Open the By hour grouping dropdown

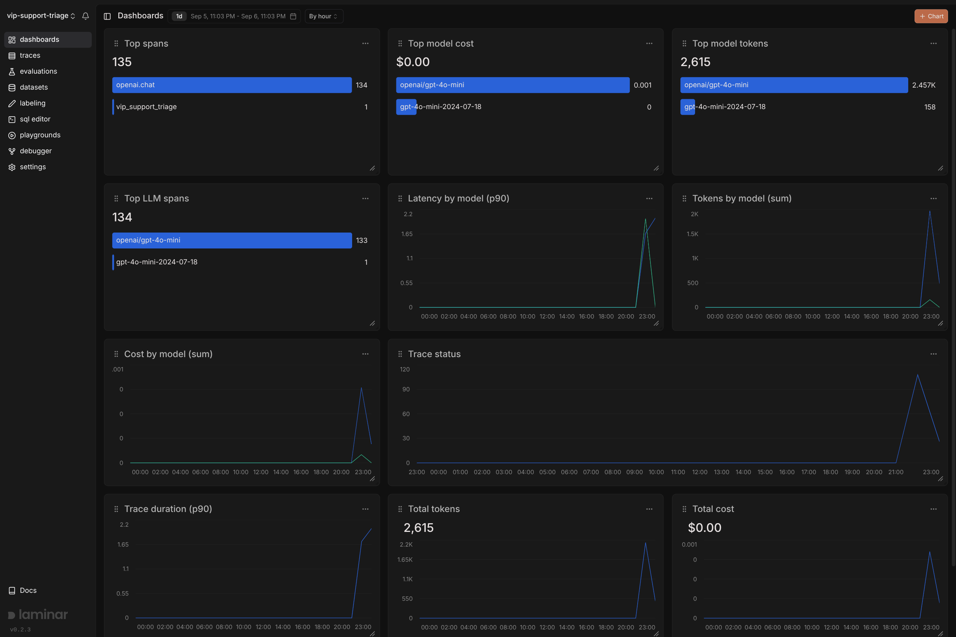click(323, 16)
